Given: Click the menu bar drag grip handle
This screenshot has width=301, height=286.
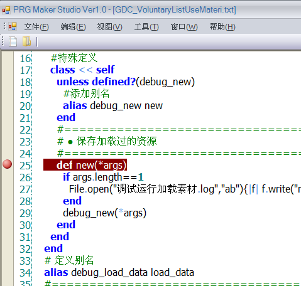Looking at the screenshot, I should [4, 26].
